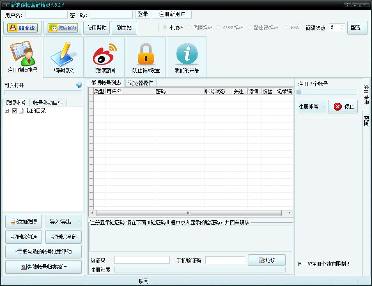Open 编辑博文 pencil icon
This screenshot has width=372, height=286.
(x=62, y=53)
